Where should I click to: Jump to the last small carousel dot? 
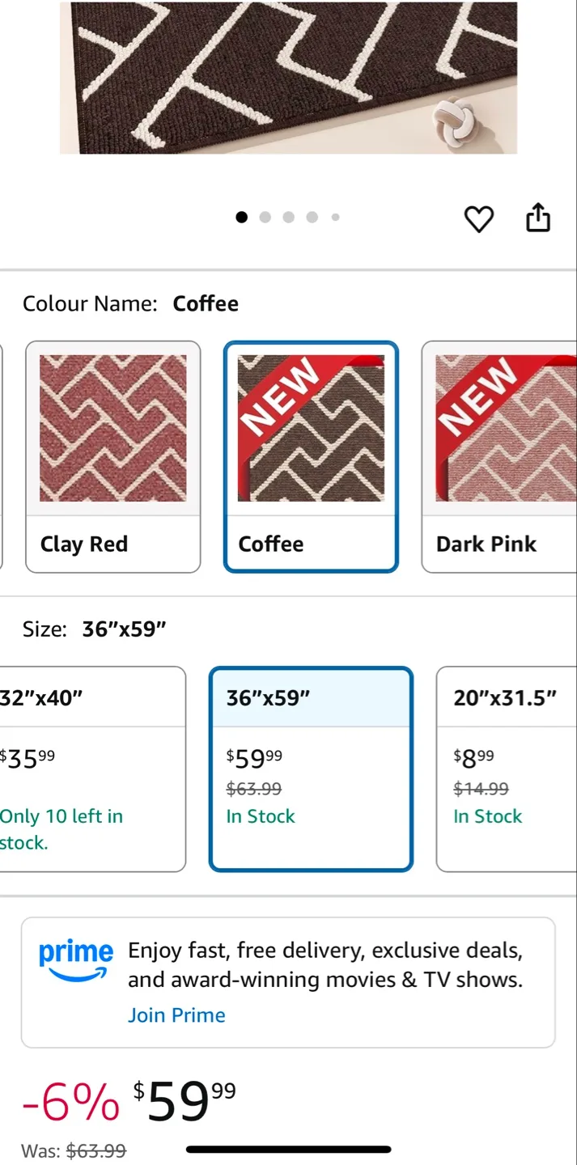pyautogui.click(x=335, y=217)
